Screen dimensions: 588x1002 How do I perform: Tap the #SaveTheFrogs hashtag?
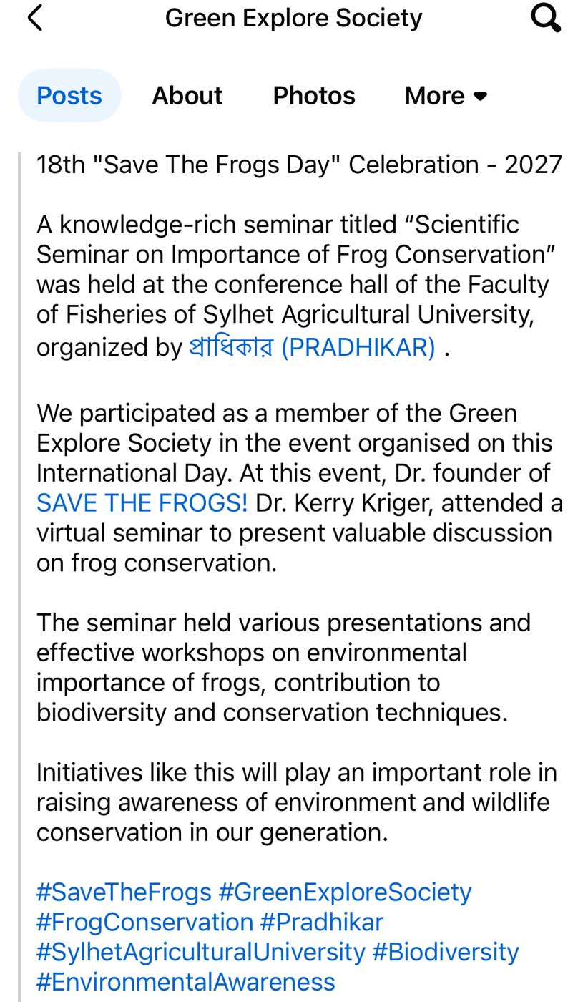click(124, 892)
